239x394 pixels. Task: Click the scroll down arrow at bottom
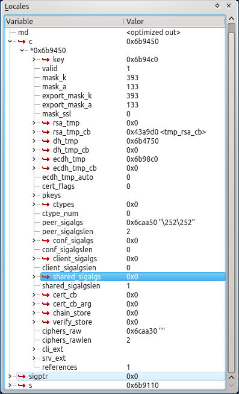[232, 386]
